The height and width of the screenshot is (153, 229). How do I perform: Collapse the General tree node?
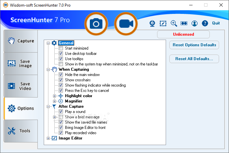click(48, 43)
